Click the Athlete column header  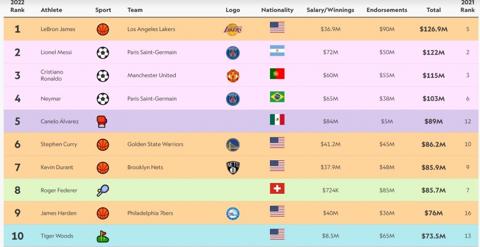(51, 10)
